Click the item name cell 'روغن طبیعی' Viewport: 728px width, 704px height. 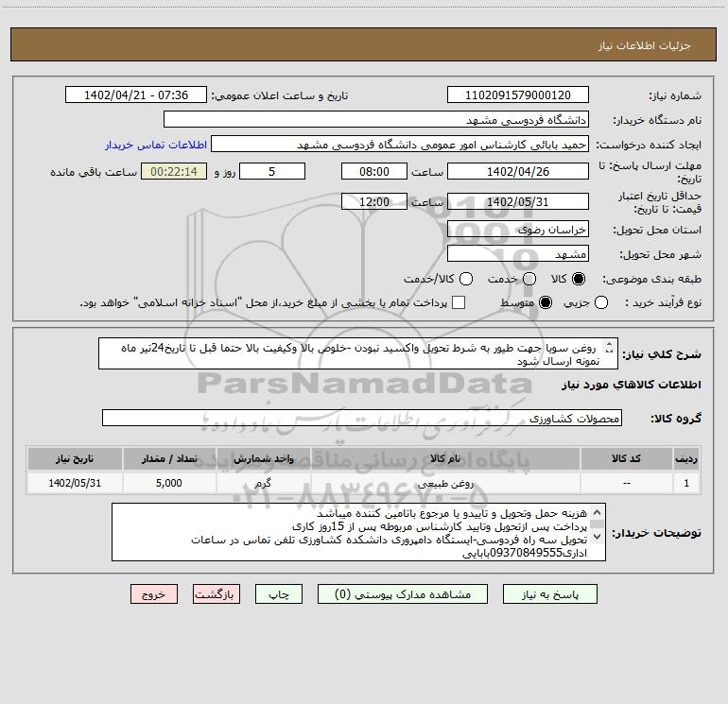pos(445,483)
